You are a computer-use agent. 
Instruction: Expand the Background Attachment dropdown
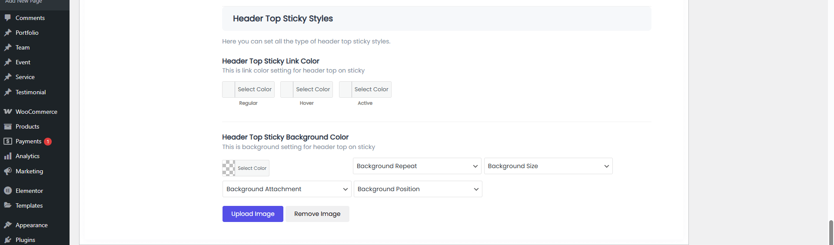click(286, 189)
